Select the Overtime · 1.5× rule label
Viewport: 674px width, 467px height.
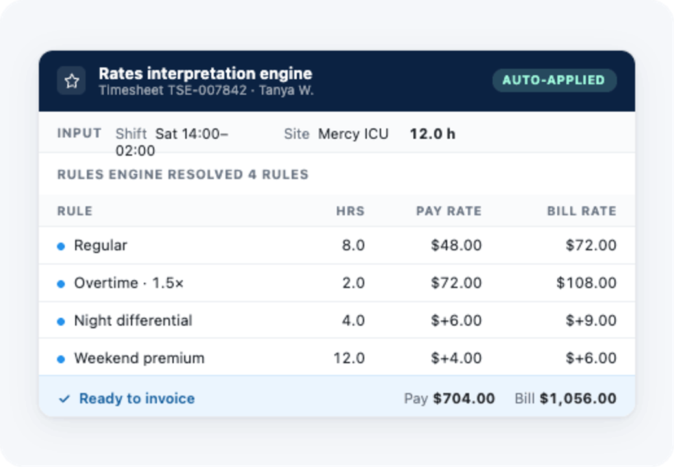click(x=129, y=283)
